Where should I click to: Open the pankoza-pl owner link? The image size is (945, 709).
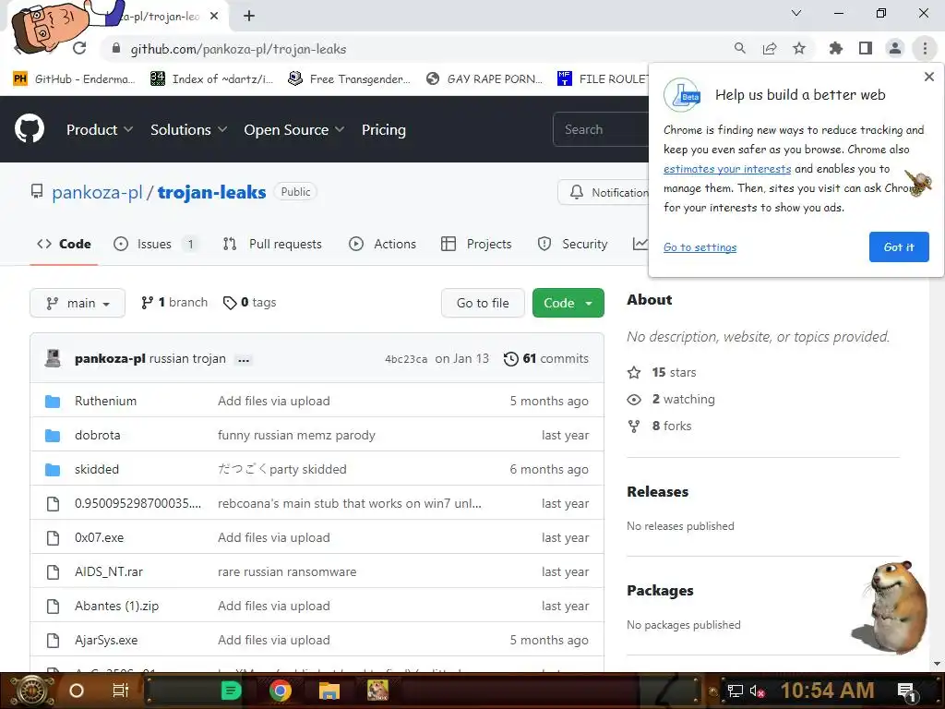[x=97, y=192]
